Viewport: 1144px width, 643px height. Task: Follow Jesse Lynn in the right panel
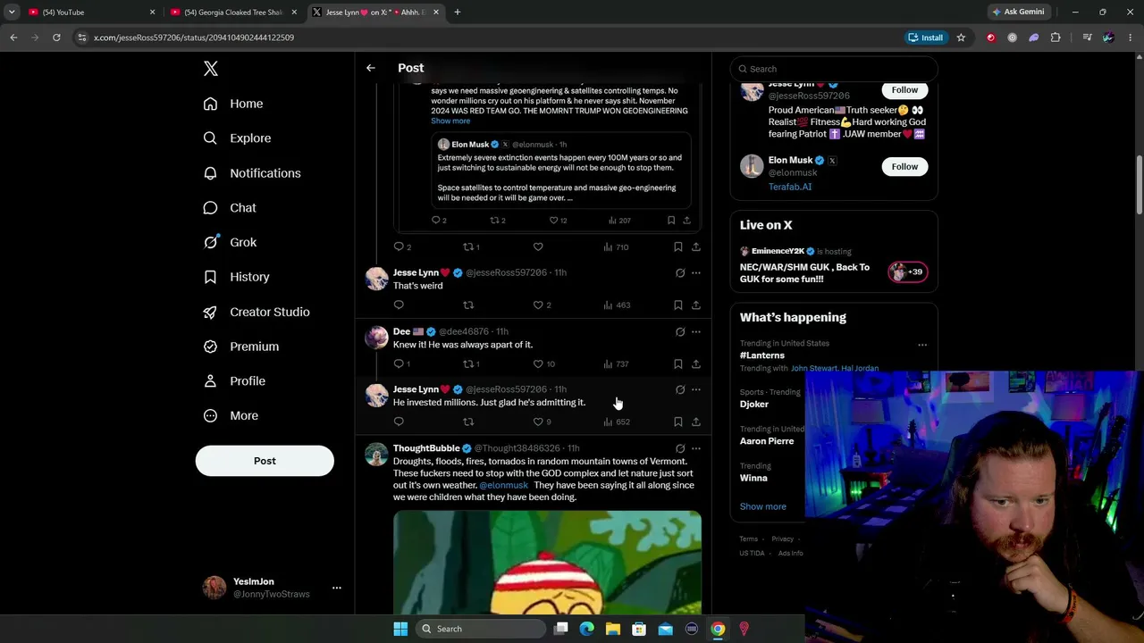[904, 89]
